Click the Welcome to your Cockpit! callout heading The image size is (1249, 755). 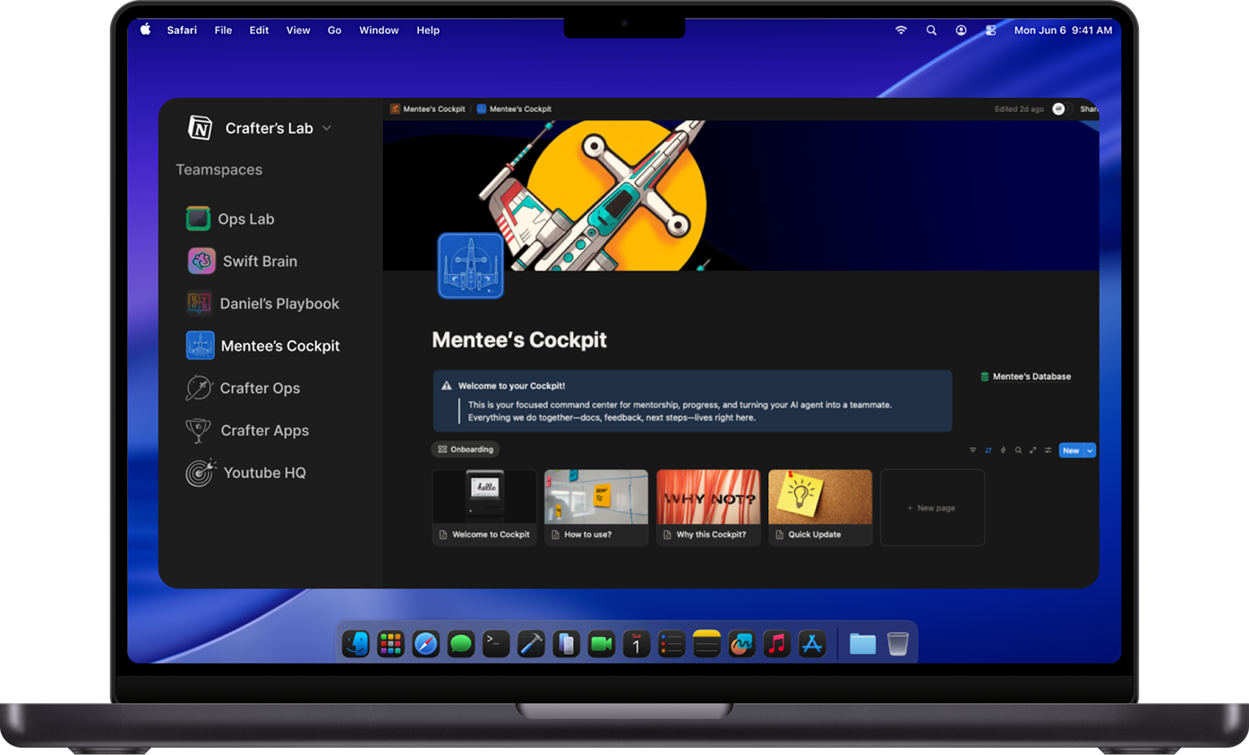pyautogui.click(x=511, y=386)
